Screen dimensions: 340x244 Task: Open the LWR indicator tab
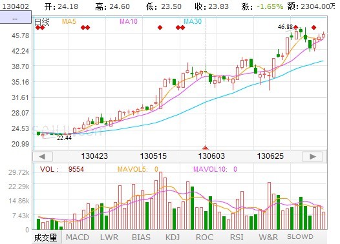(x=109, y=238)
